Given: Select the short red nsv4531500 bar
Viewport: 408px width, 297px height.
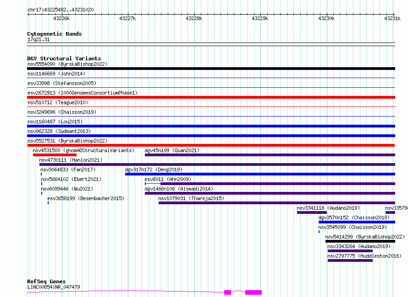Looking at the screenshot, I should click(x=55, y=155).
